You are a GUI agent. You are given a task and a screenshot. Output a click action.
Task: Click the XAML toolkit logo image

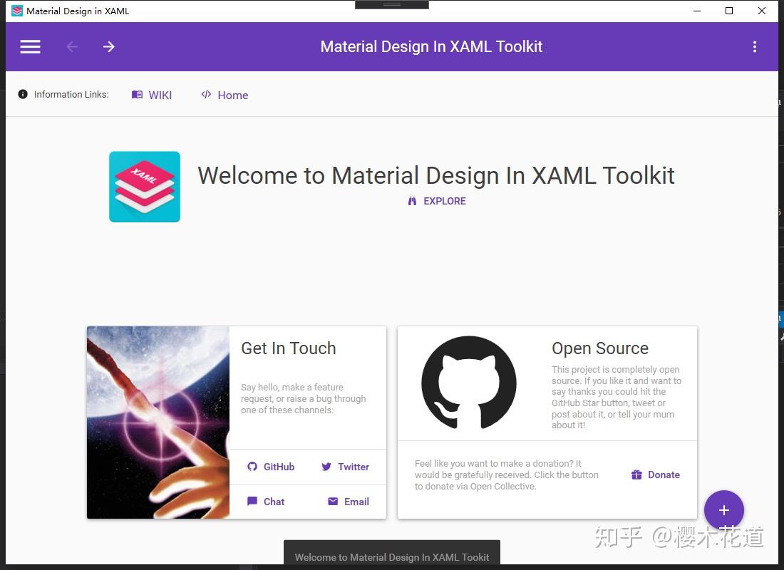click(144, 186)
